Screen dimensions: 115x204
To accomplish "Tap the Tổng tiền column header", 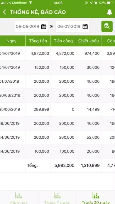I will point(38,41).
